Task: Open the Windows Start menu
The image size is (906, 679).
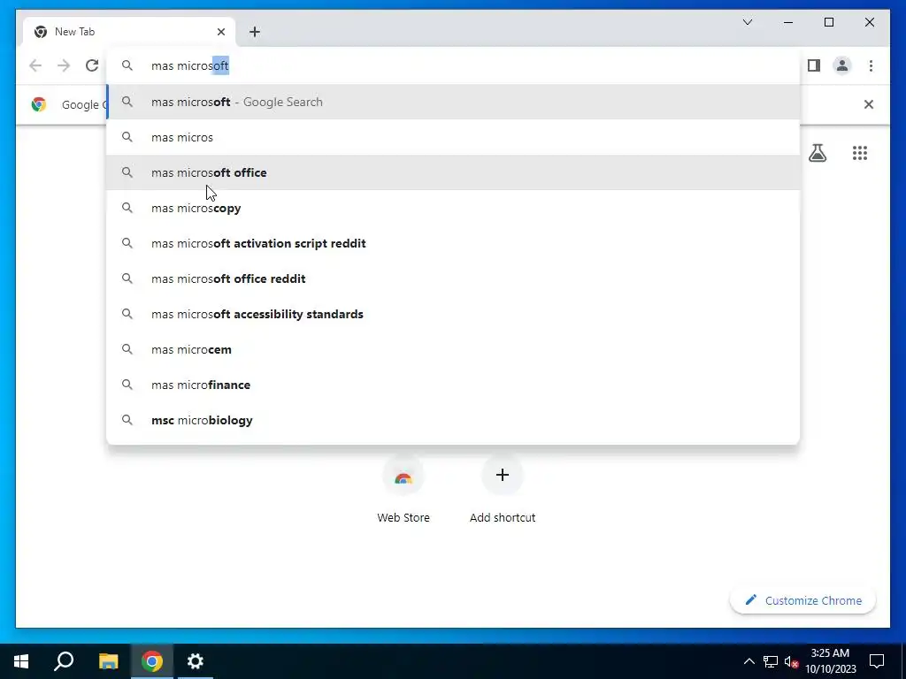Action: click(21, 661)
